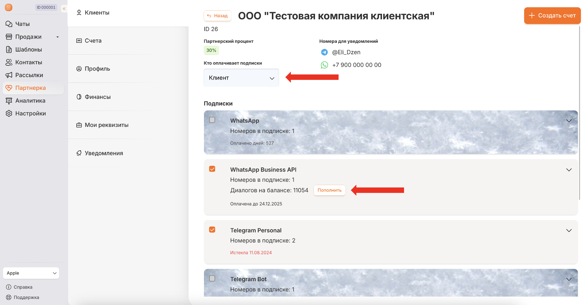Screen dimensions: 586x305
Task: Click the Settings gear icon
Action: tap(9, 113)
